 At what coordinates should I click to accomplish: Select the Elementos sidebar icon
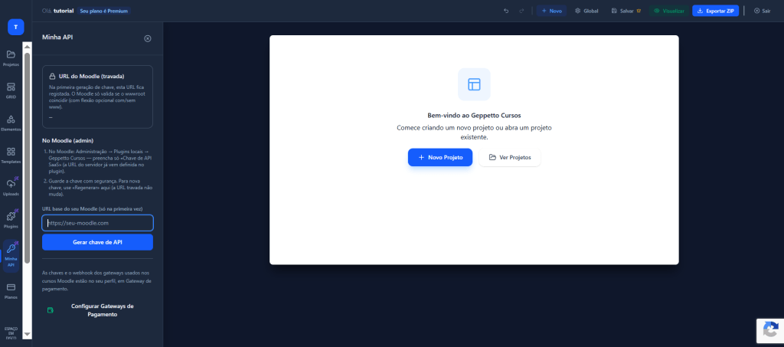11,122
